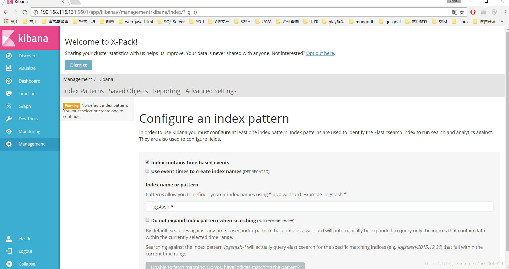Open the SSM bookmark folder
The height and width of the screenshot is (269, 509).
click(x=440, y=22)
